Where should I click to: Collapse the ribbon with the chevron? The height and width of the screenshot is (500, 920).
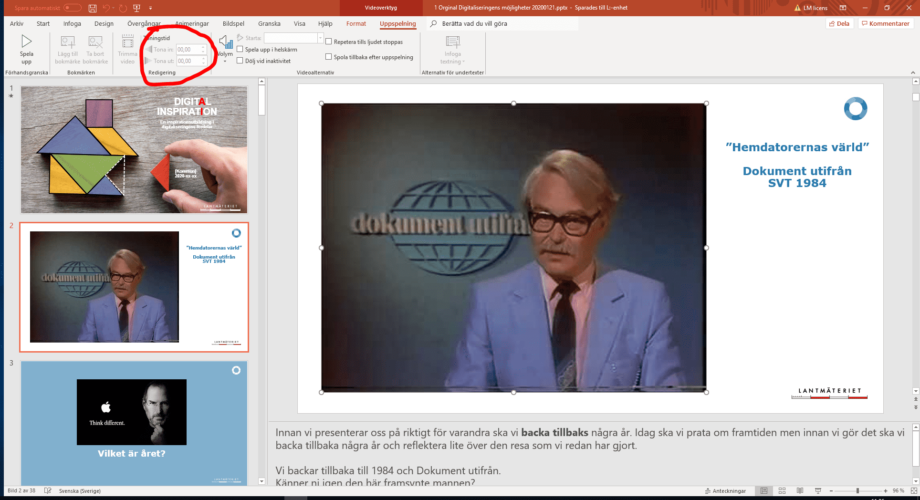pyautogui.click(x=913, y=73)
